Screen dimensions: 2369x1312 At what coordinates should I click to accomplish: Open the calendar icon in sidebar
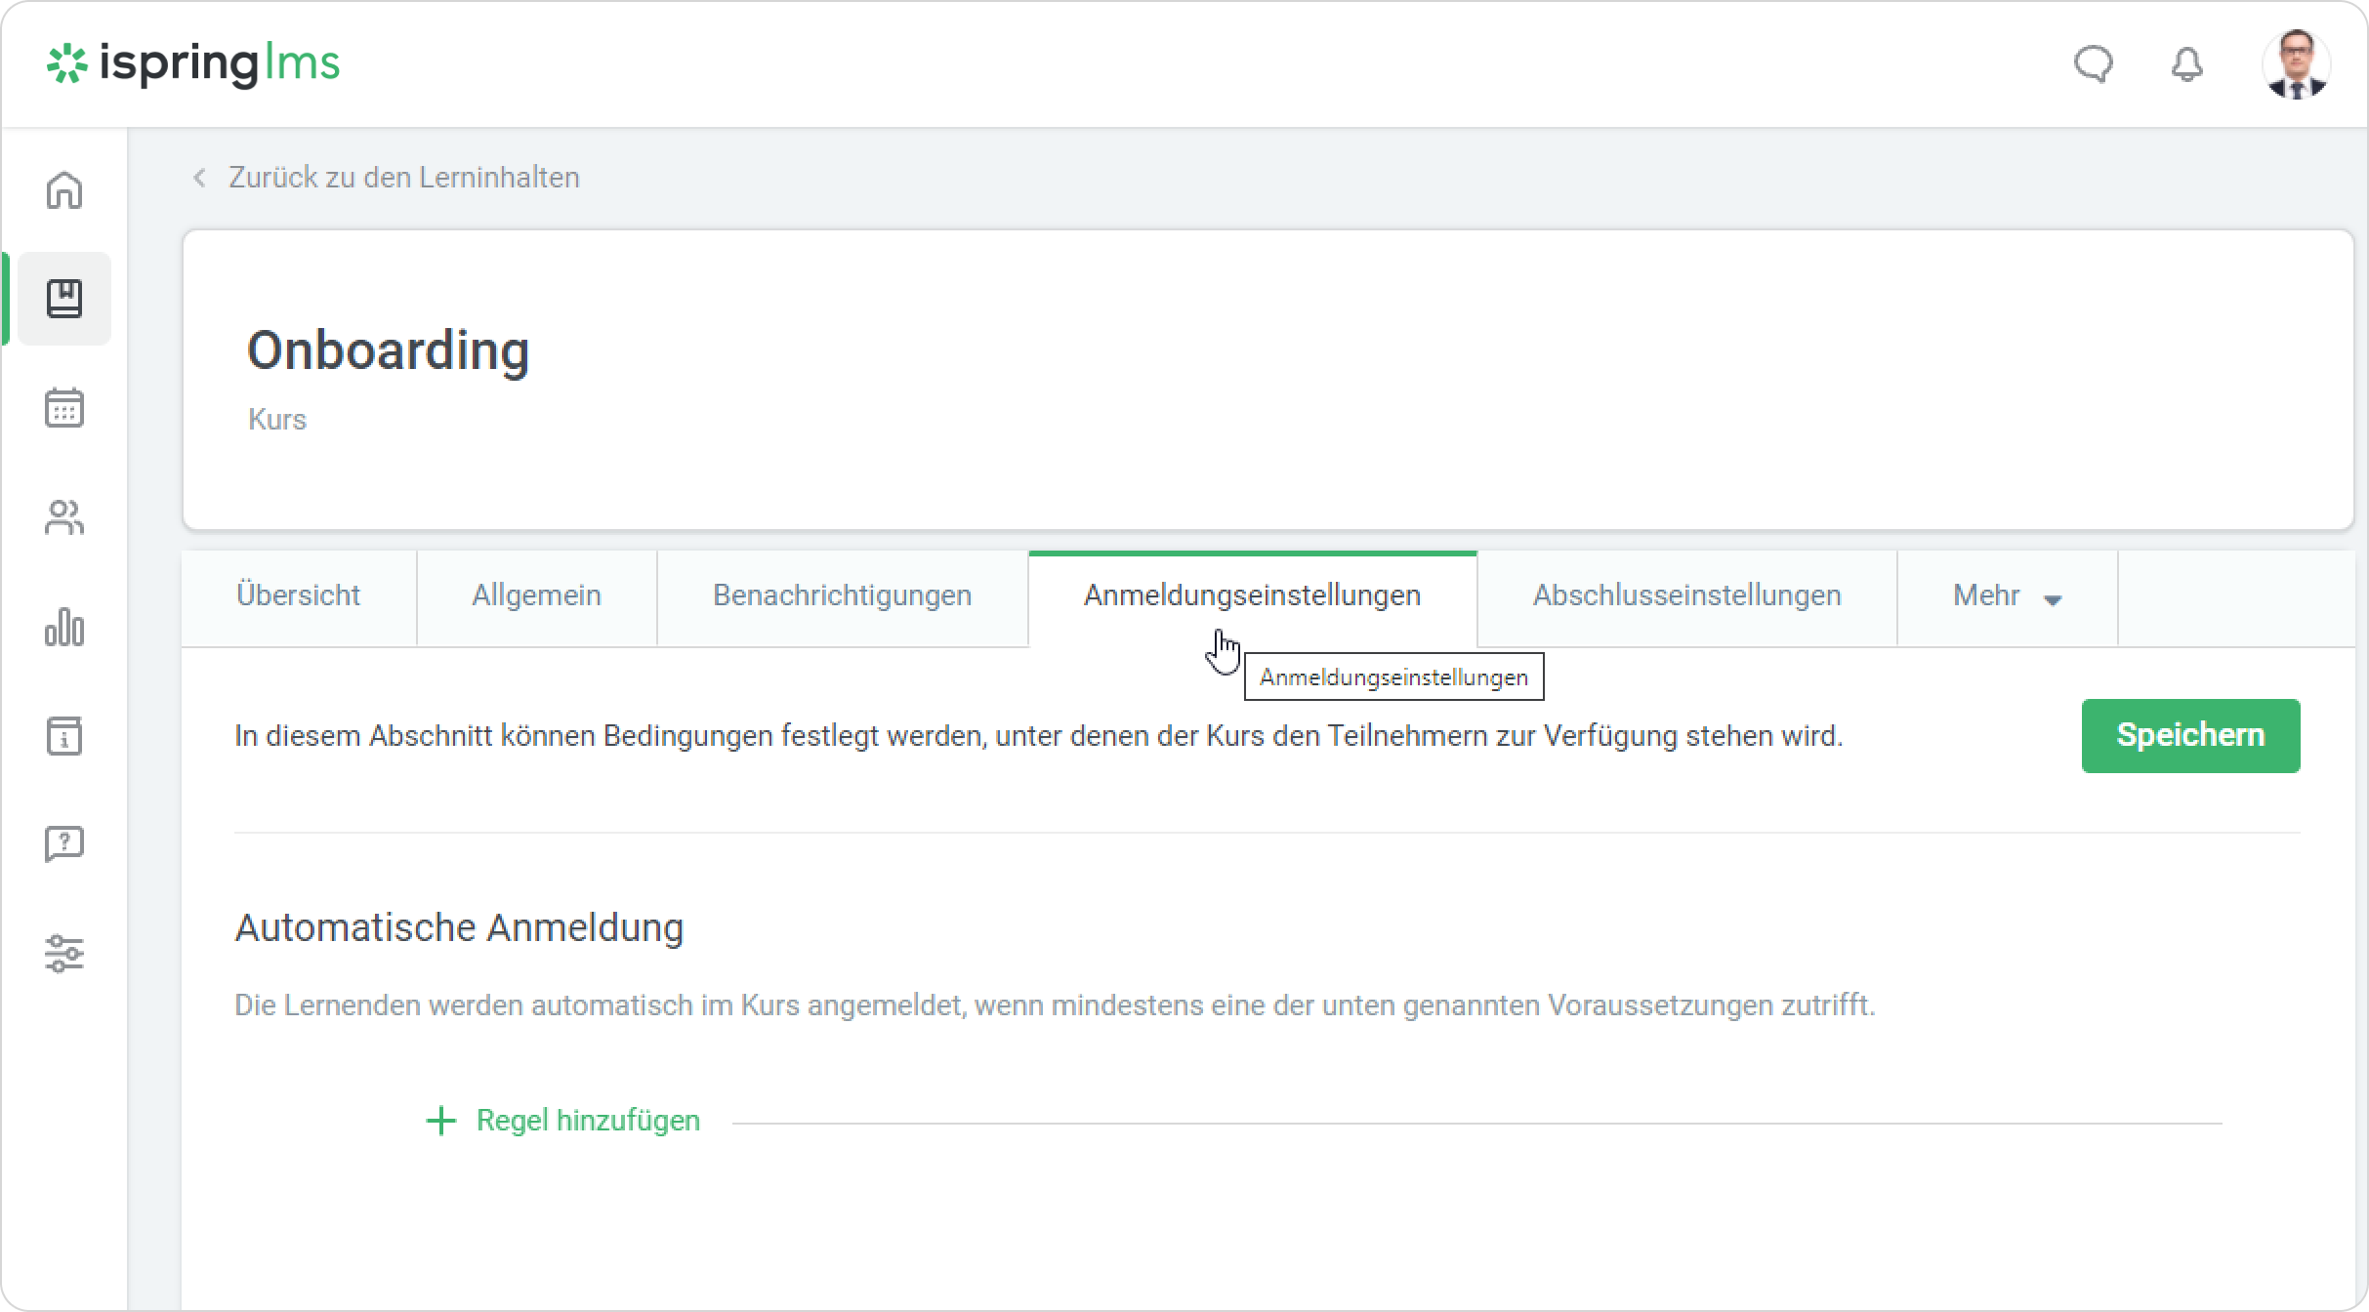click(64, 408)
